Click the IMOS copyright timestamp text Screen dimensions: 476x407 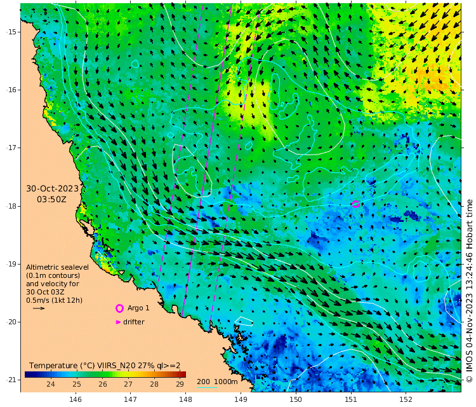pyautogui.click(x=469, y=291)
